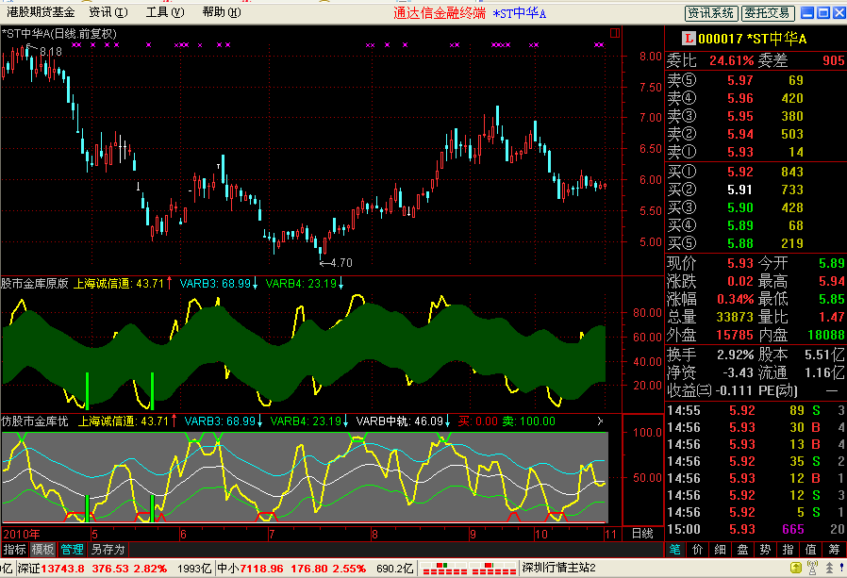Click the 买① bid price 5.92
847x578 pixels.
point(740,172)
